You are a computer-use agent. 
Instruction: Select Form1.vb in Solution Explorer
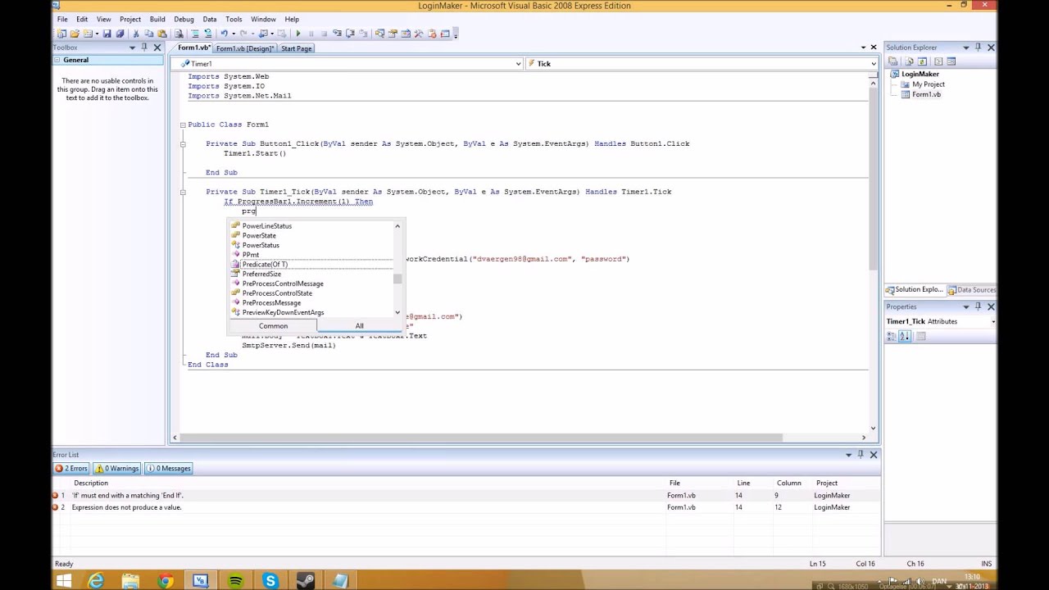(x=926, y=94)
